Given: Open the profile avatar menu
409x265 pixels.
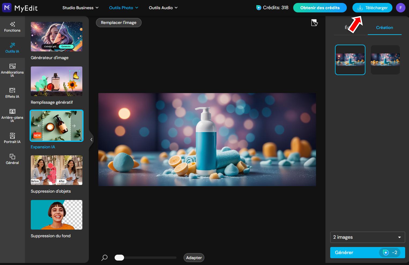Looking at the screenshot, I should [x=400, y=7].
